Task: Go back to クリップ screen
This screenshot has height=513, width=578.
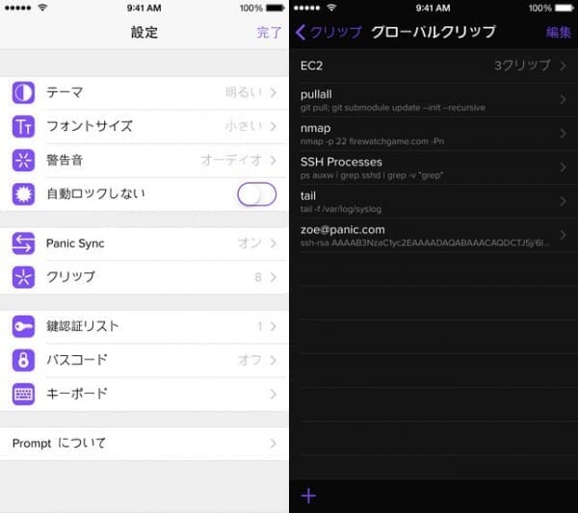Action: [x=328, y=33]
